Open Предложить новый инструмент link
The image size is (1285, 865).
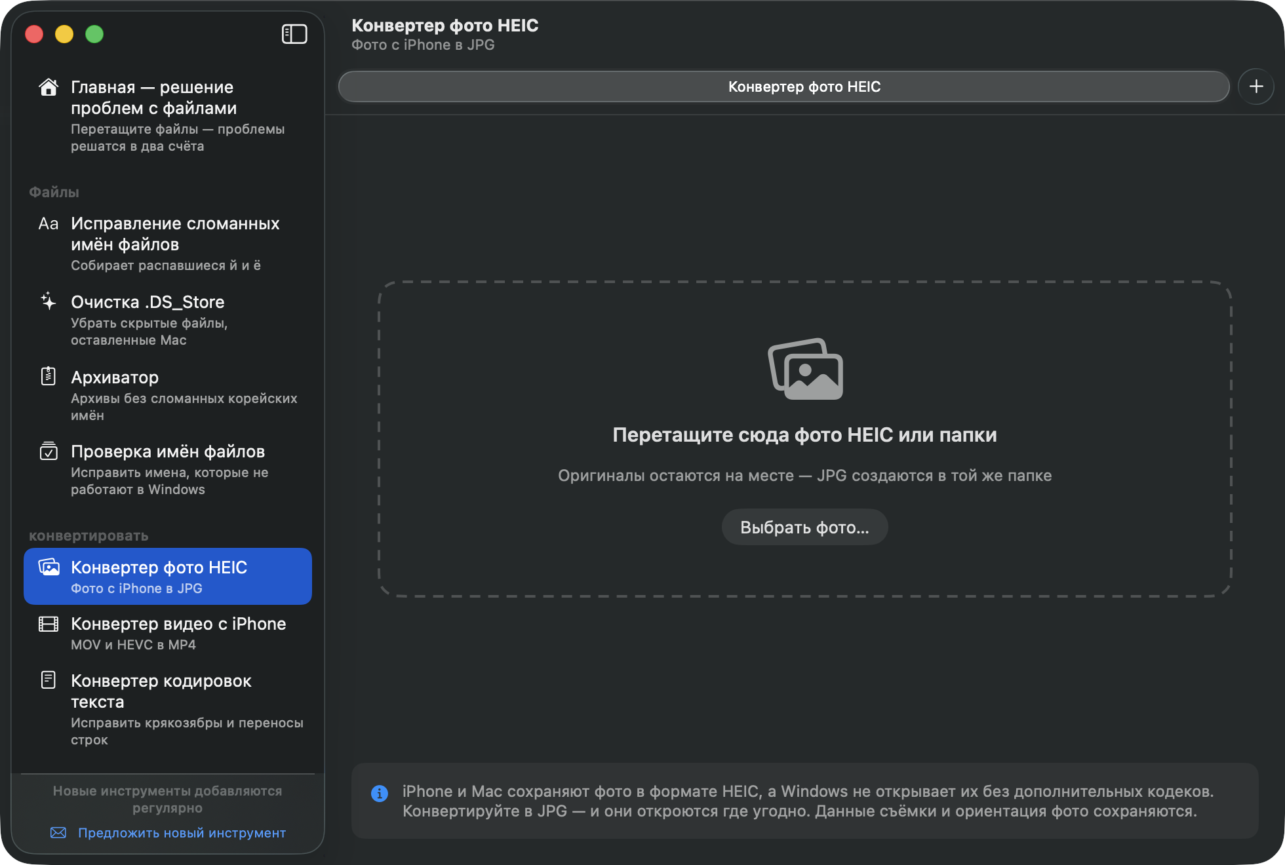click(x=182, y=833)
